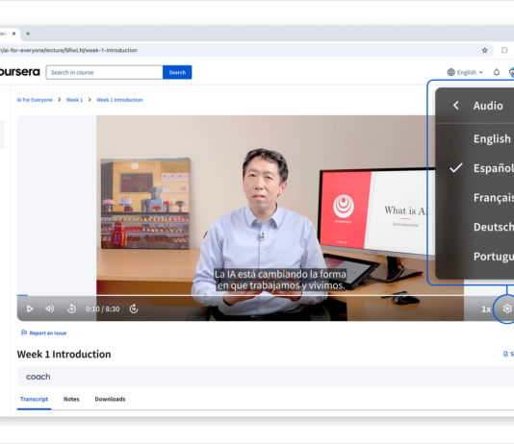Open a new browser tab
514x444 pixels.
pos(28,34)
